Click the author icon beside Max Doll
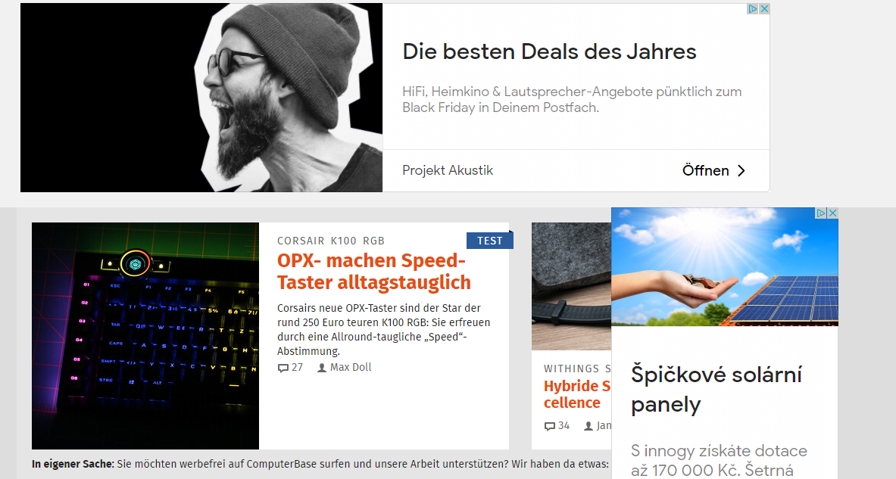Viewport: 896px width, 479px height. [x=322, y=368]
